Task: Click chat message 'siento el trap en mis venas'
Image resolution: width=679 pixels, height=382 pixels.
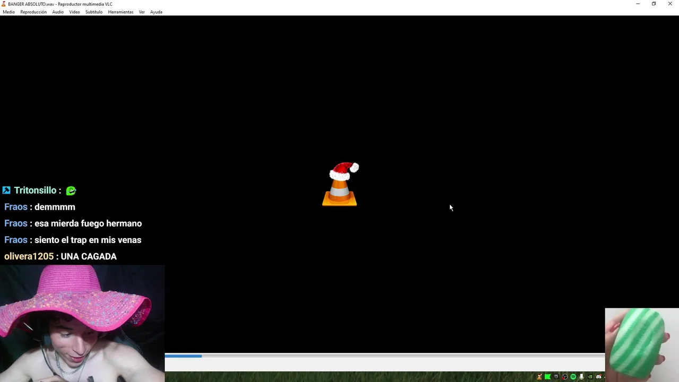Action: click(88, 240)
